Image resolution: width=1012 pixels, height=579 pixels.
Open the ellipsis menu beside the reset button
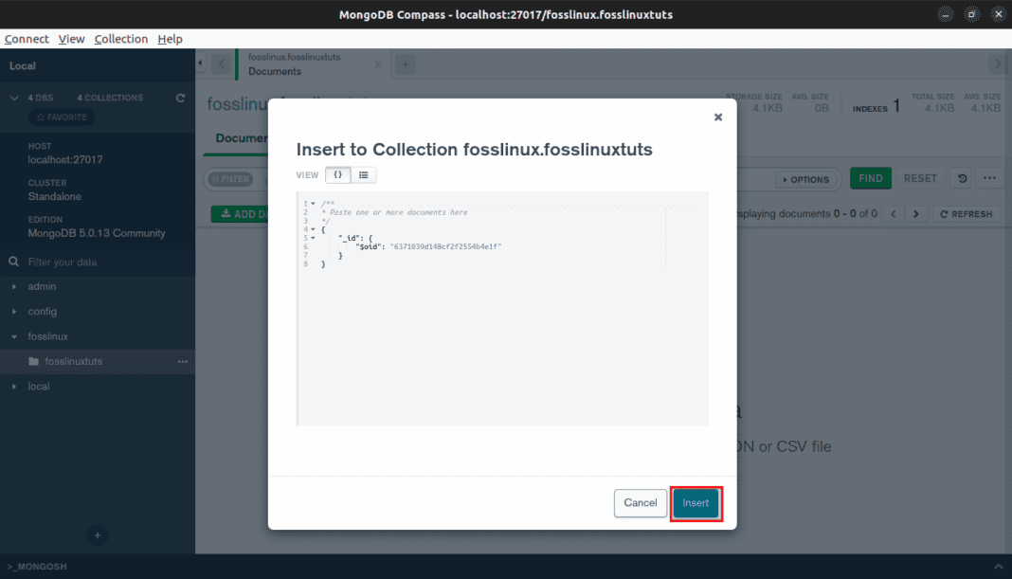[988, 178]
